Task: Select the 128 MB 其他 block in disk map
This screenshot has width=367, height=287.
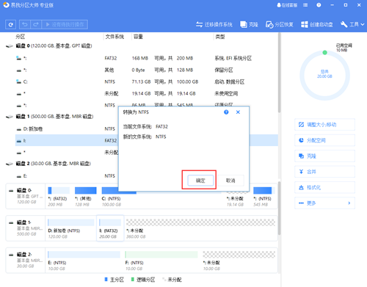Action: coord(85,197)
